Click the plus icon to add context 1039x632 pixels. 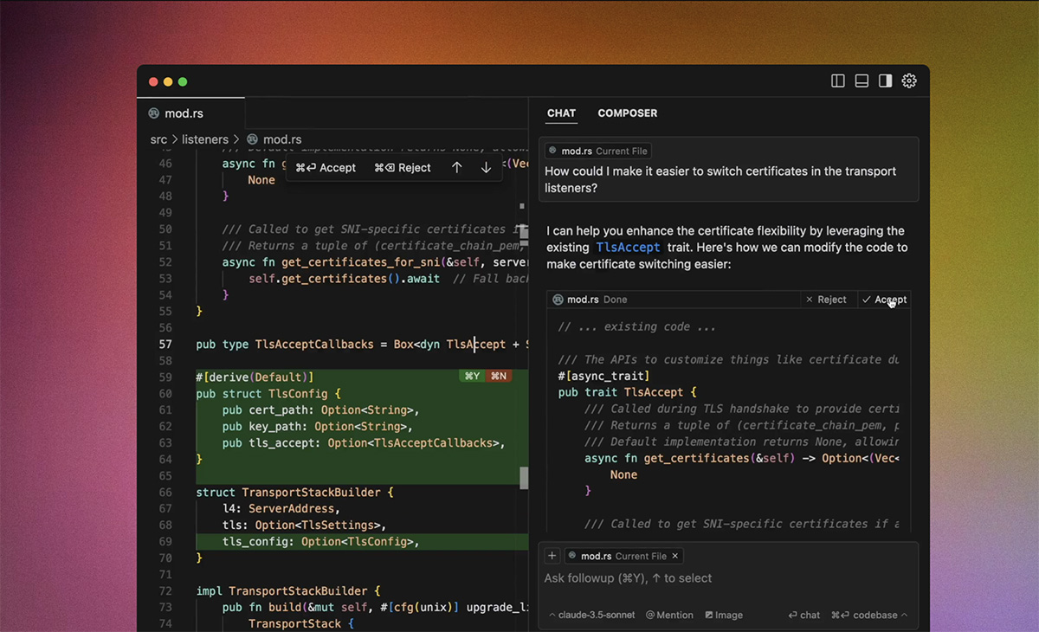click(x=552, y=556)
